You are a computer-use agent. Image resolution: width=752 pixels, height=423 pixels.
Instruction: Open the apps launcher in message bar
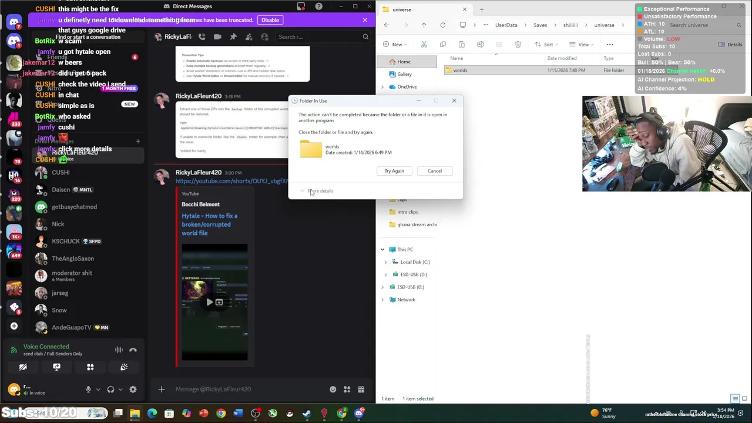pyautogui.click(x=347, y=389)
